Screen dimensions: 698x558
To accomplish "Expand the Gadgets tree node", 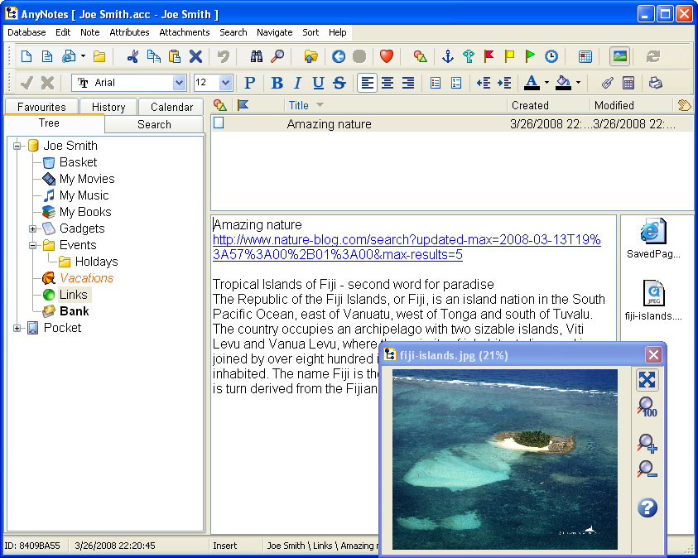I will tap(33, 228).
